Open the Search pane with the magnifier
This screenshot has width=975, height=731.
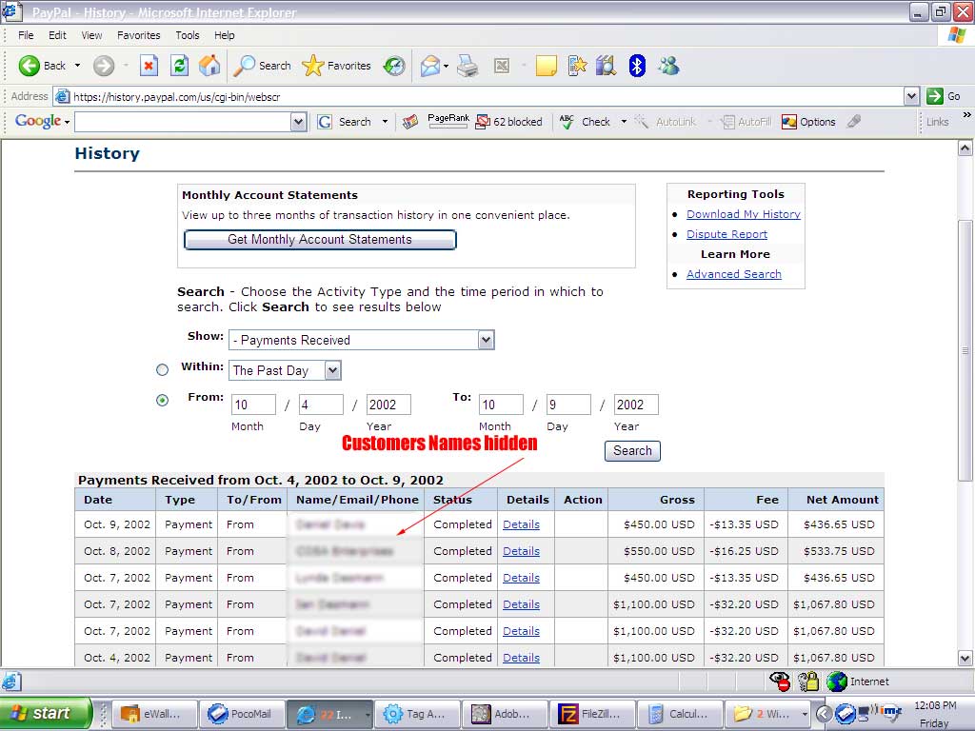coord(262,66)
